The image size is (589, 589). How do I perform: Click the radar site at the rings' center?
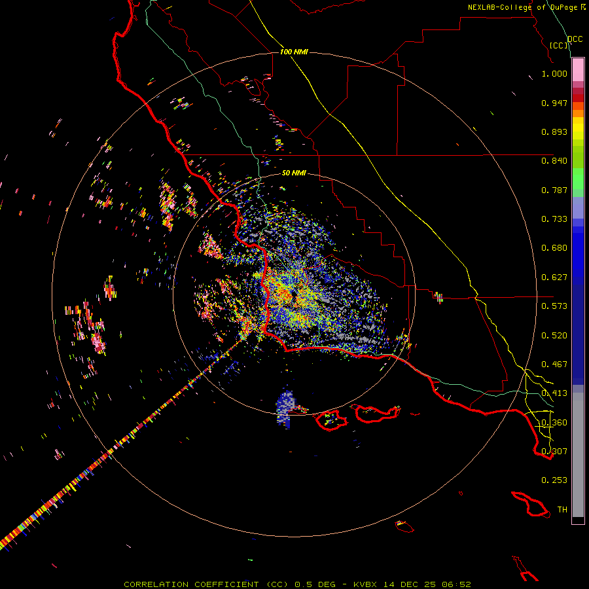(294, 296)
